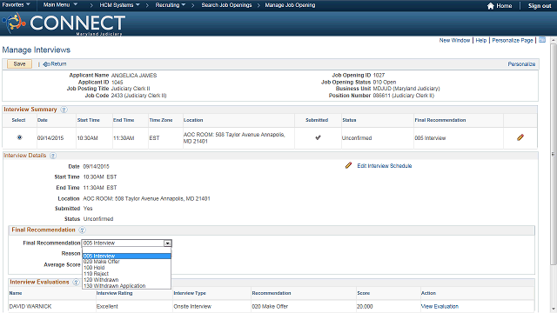
Task: Go to Search Job Openings breadcrumb
Action: [x=226, y=5]
